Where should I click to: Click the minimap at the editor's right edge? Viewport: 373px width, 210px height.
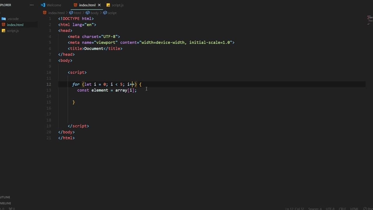pos(370,20)
